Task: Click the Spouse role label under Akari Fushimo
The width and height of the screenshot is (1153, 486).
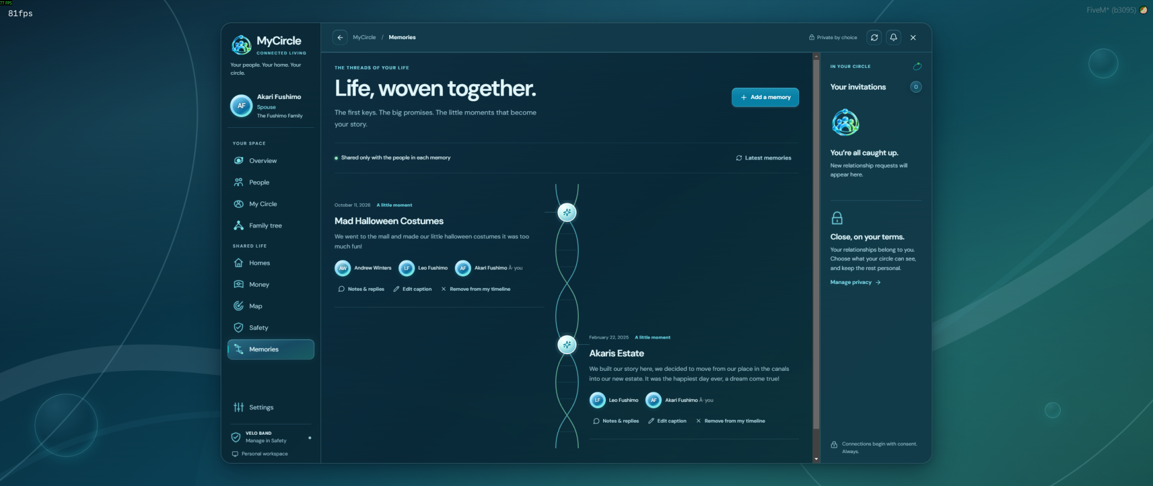Action: [266, 107]
